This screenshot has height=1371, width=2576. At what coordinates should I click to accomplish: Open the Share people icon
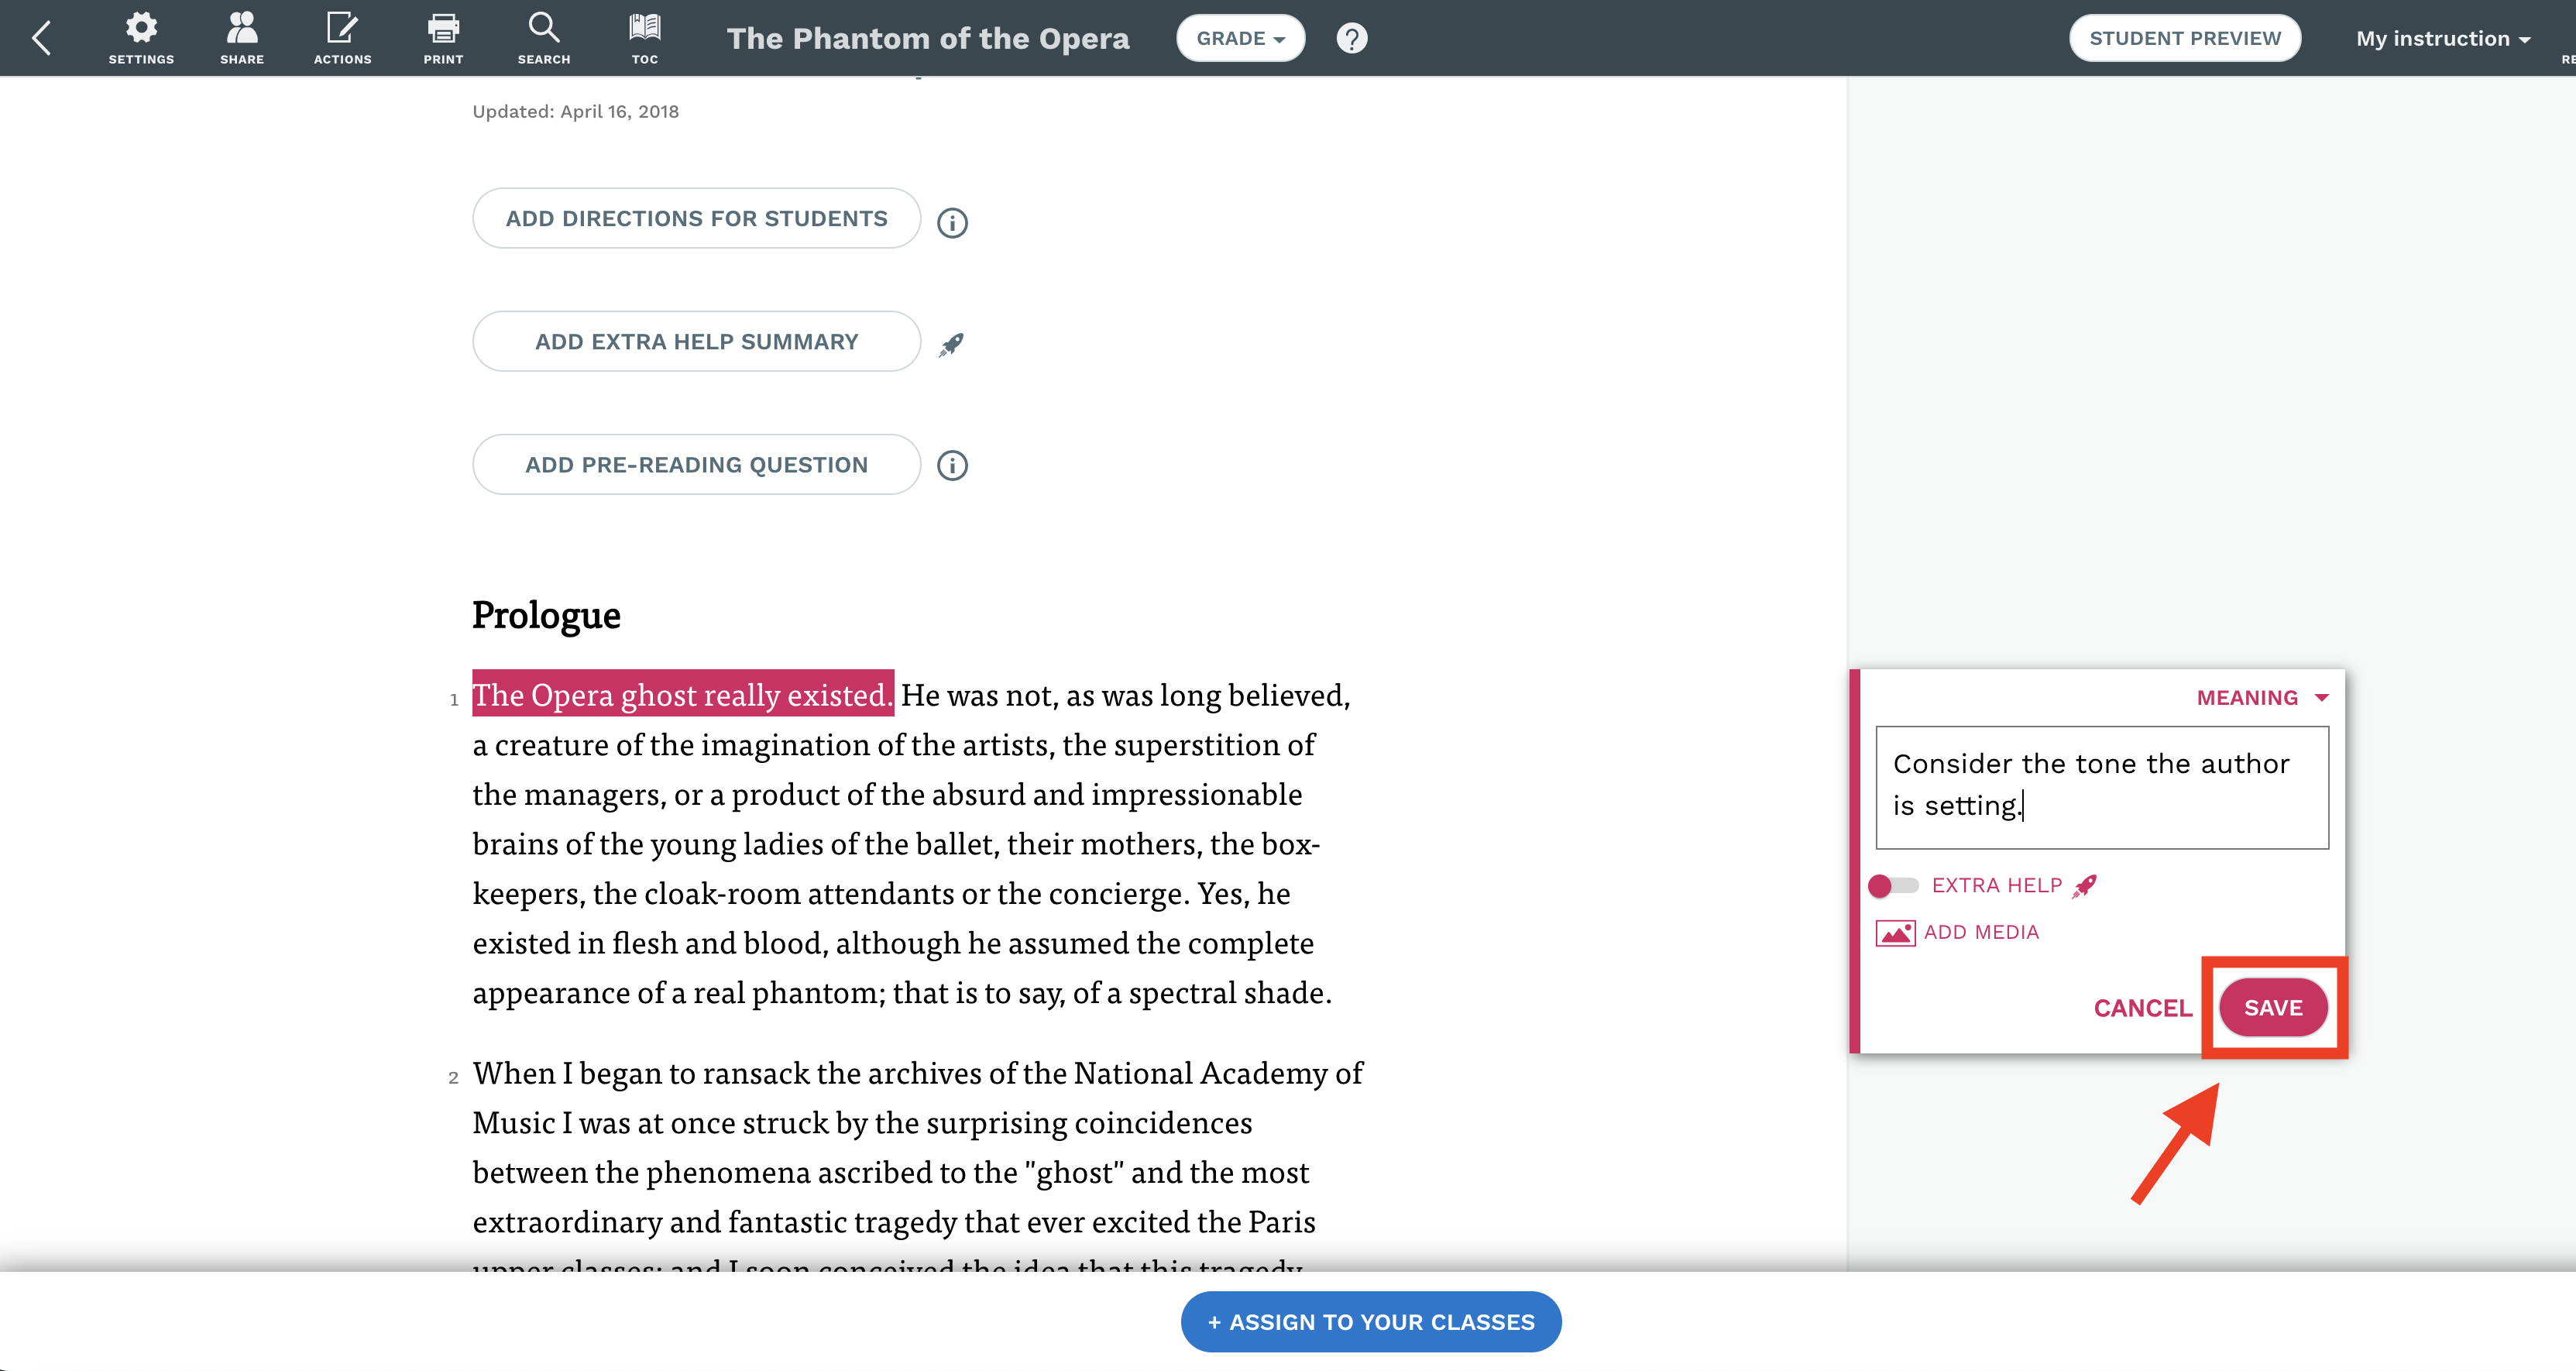242,38
